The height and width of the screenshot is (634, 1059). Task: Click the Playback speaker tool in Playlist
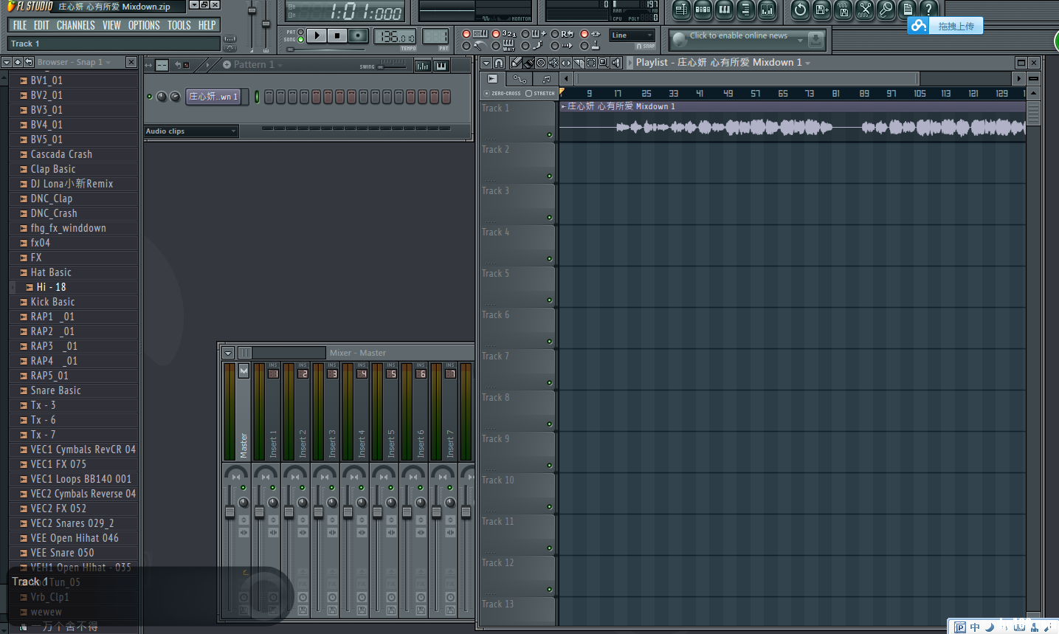point(616,63)
